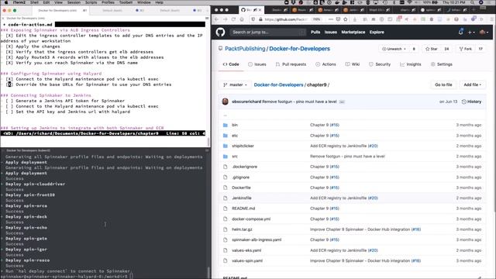Open the master branch dropdown
Image resolution: width=496 pixels, height=279 pixels.
click(235, 84)
